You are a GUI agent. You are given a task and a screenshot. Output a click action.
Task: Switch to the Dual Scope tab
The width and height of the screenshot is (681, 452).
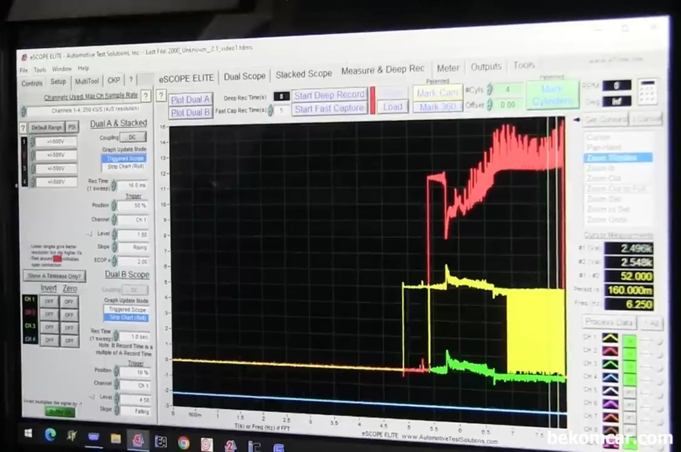244,76
